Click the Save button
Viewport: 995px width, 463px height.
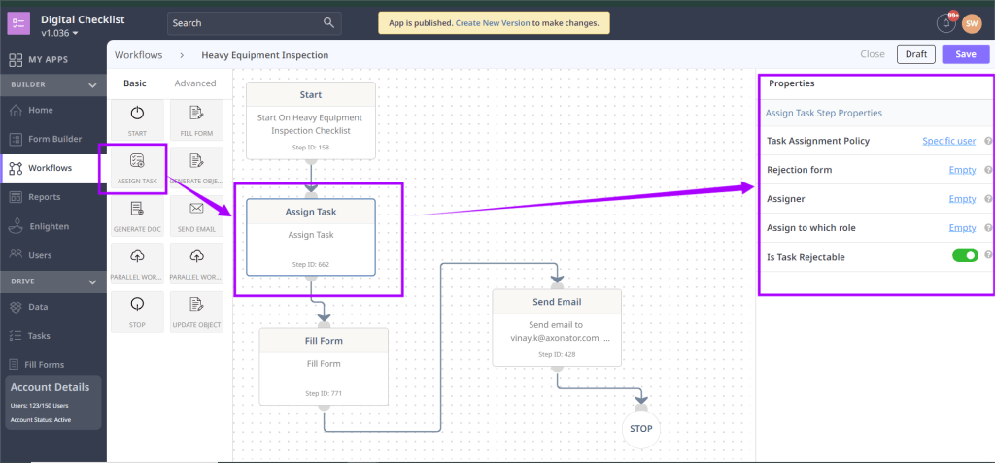click(965, 54)
